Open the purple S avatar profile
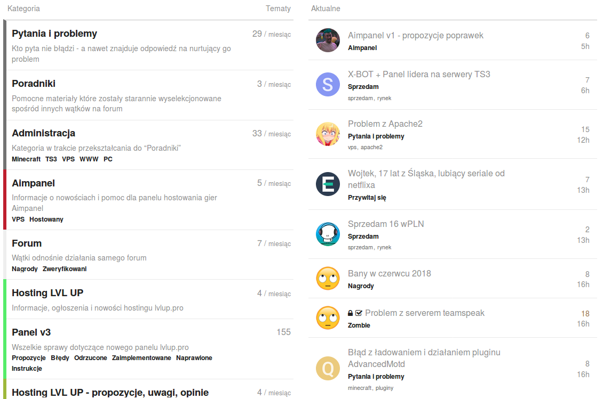Viewport: 603px width, 399px height. pos(328,85)
